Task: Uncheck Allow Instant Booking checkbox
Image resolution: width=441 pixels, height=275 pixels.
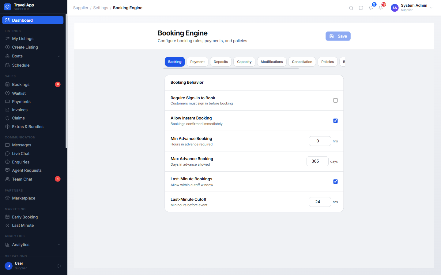Action: (x=335, y=121)
